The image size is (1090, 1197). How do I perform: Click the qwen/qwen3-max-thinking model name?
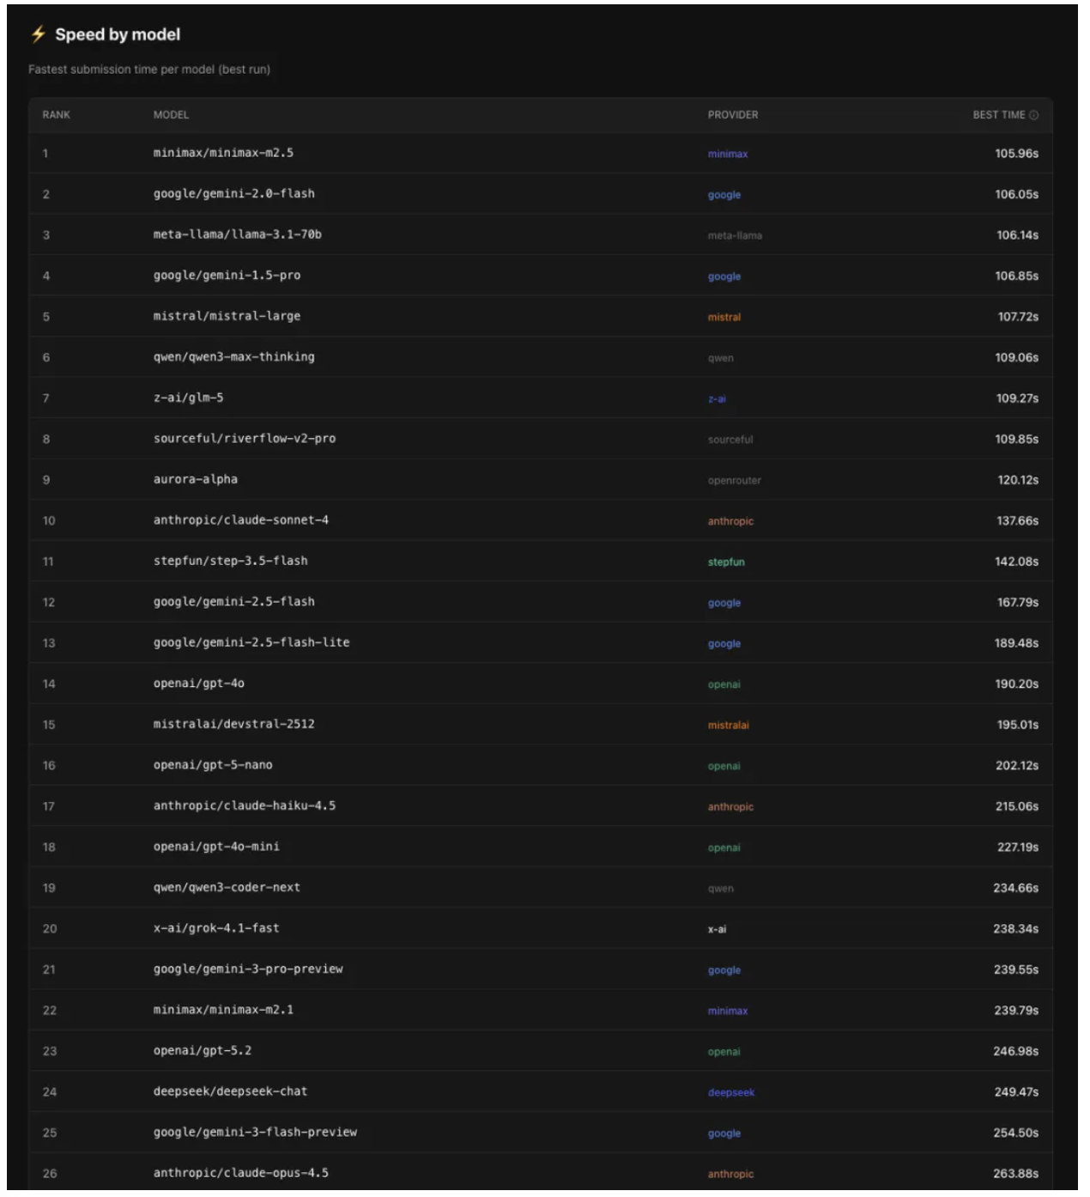(233, 357)
